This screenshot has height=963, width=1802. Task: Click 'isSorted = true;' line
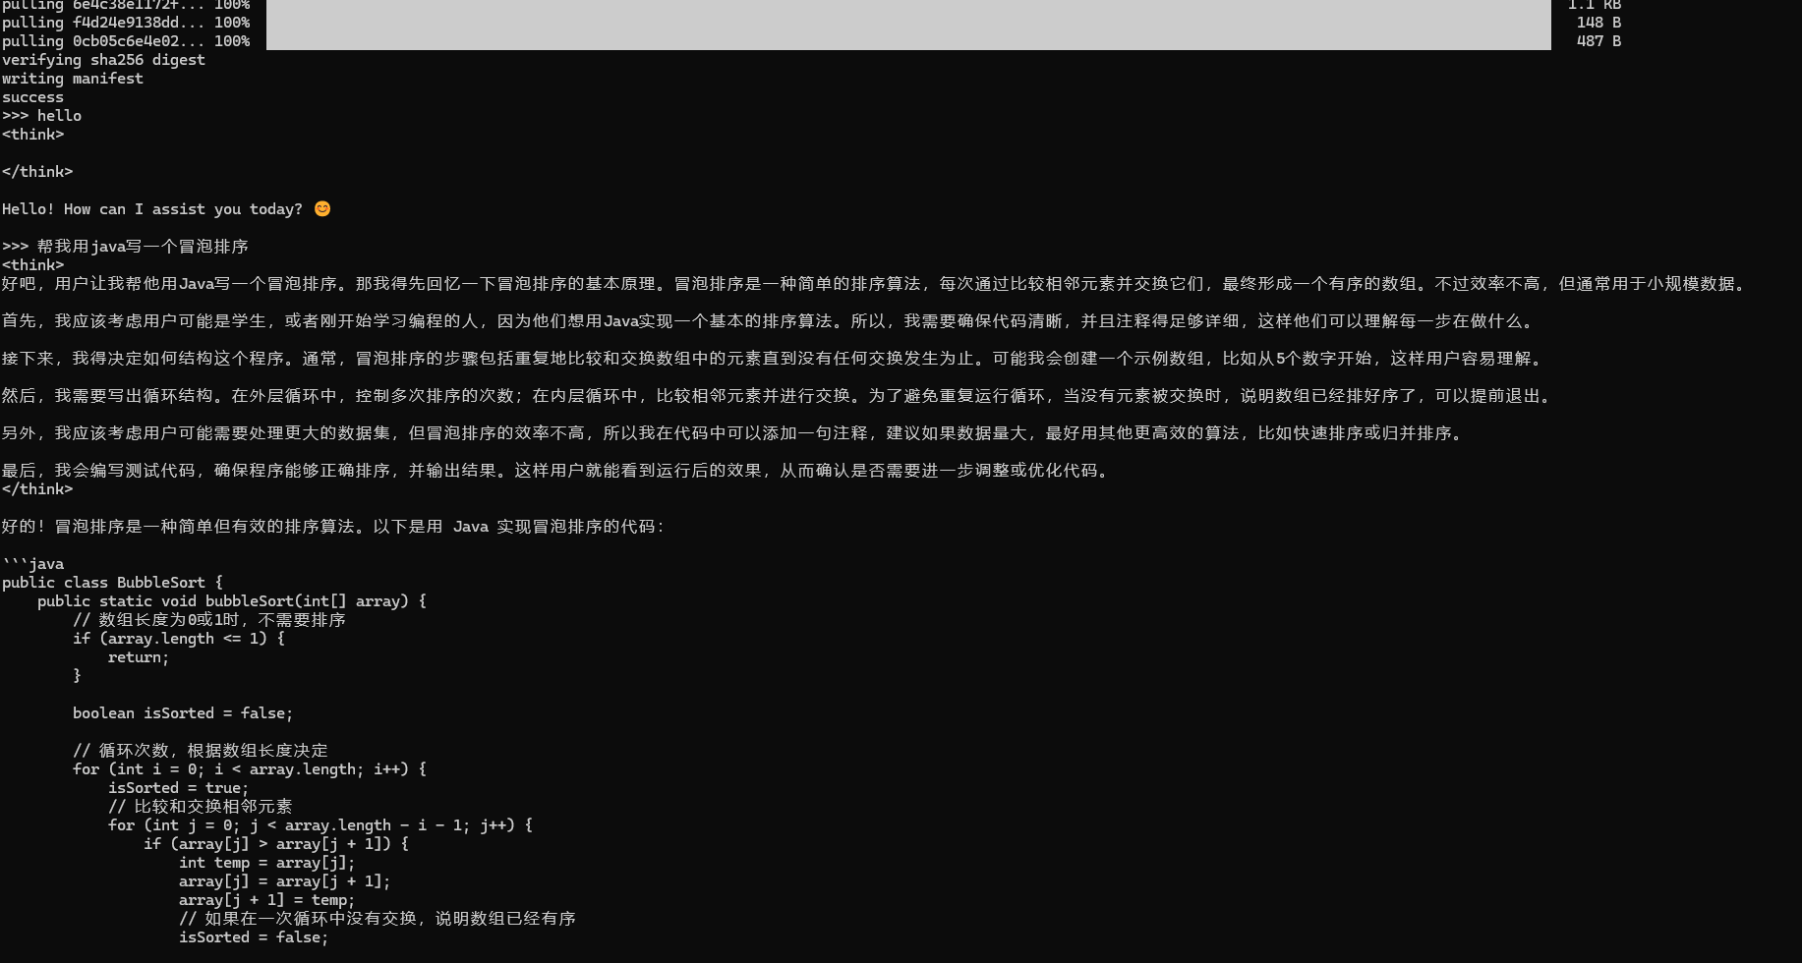[179, 788]
